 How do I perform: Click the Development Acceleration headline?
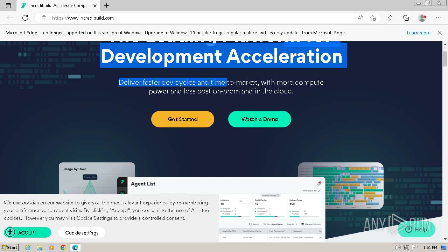point(222,56)
